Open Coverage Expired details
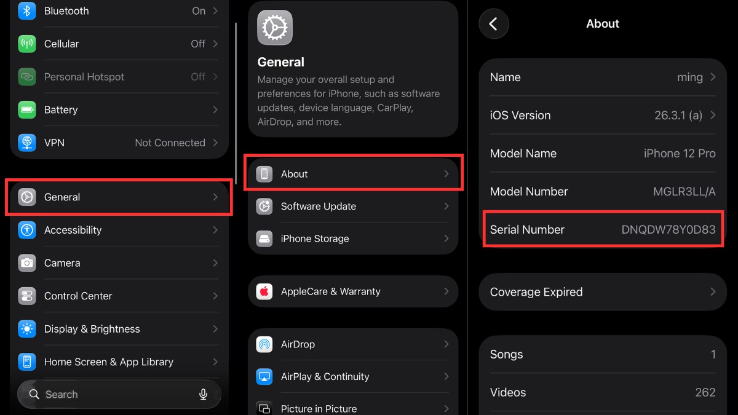The height and width of the screenshot is (415, 738). click(x=603, y=292)
